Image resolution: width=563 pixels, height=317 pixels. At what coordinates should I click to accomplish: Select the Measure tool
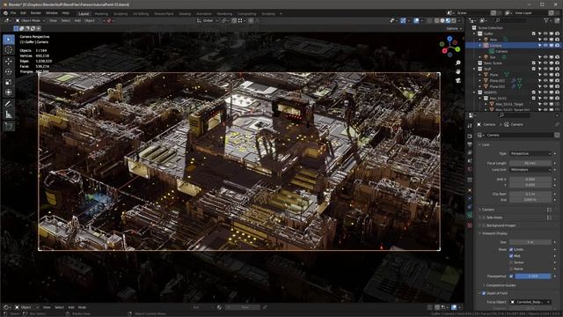9,114
